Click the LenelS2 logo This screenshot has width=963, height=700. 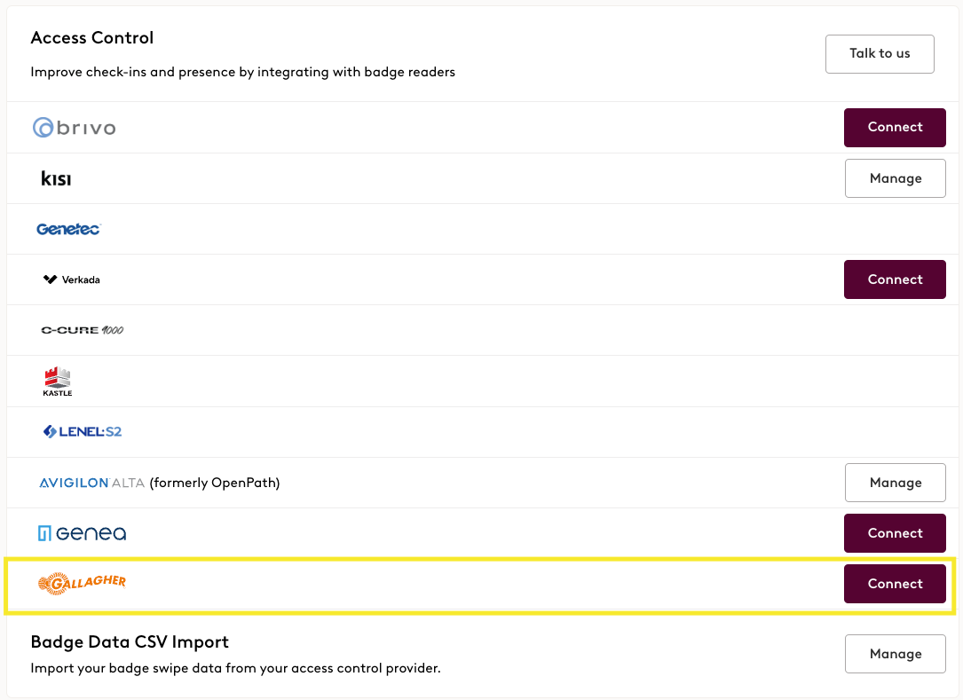pos(83,432)
